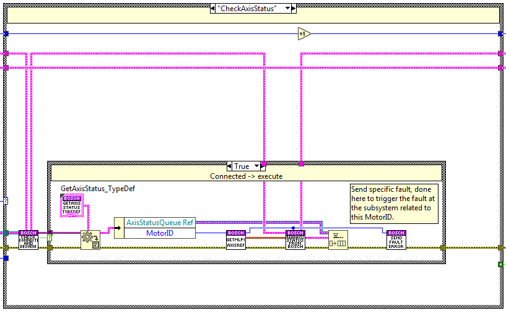The image size is (506, 313).
Task: Go to next case of "CheckAxisStatus" structure
Action: pyautogui.click(x=294, y=9)
